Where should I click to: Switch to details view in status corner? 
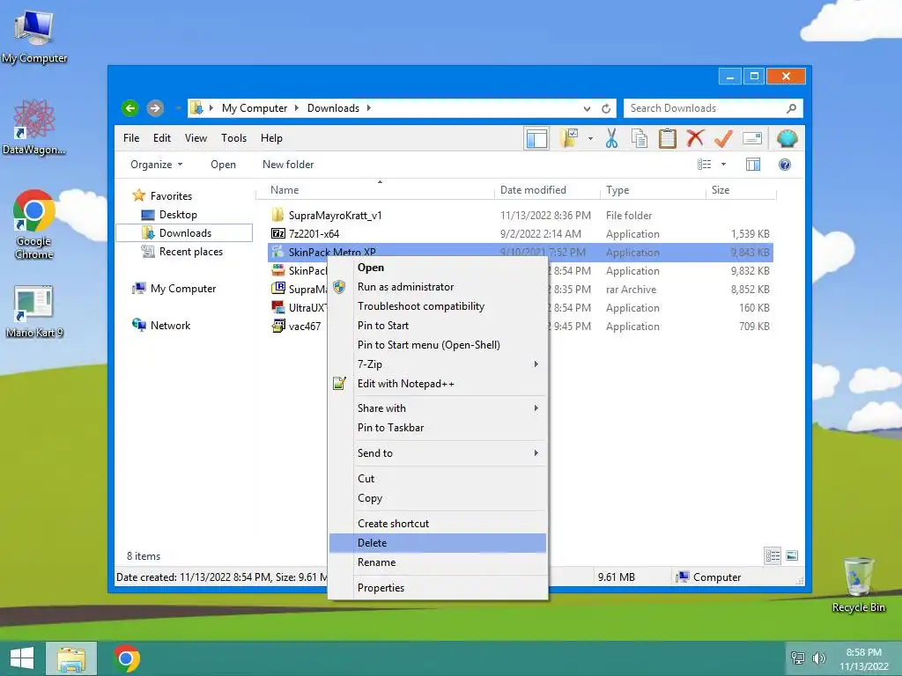click(773, 556)
